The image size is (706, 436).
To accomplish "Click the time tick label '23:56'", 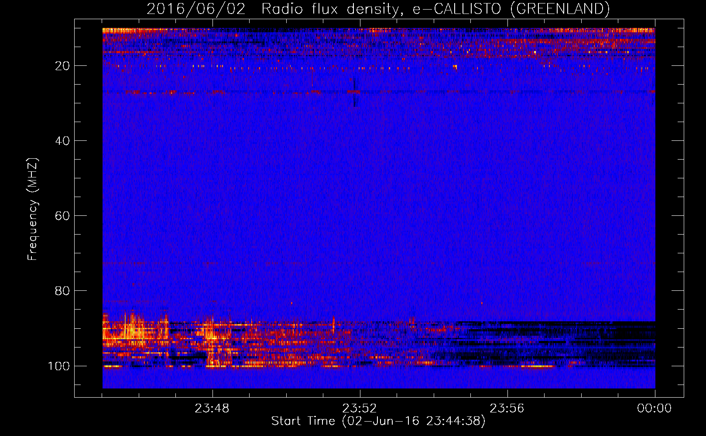I will [x=507, y=409].
